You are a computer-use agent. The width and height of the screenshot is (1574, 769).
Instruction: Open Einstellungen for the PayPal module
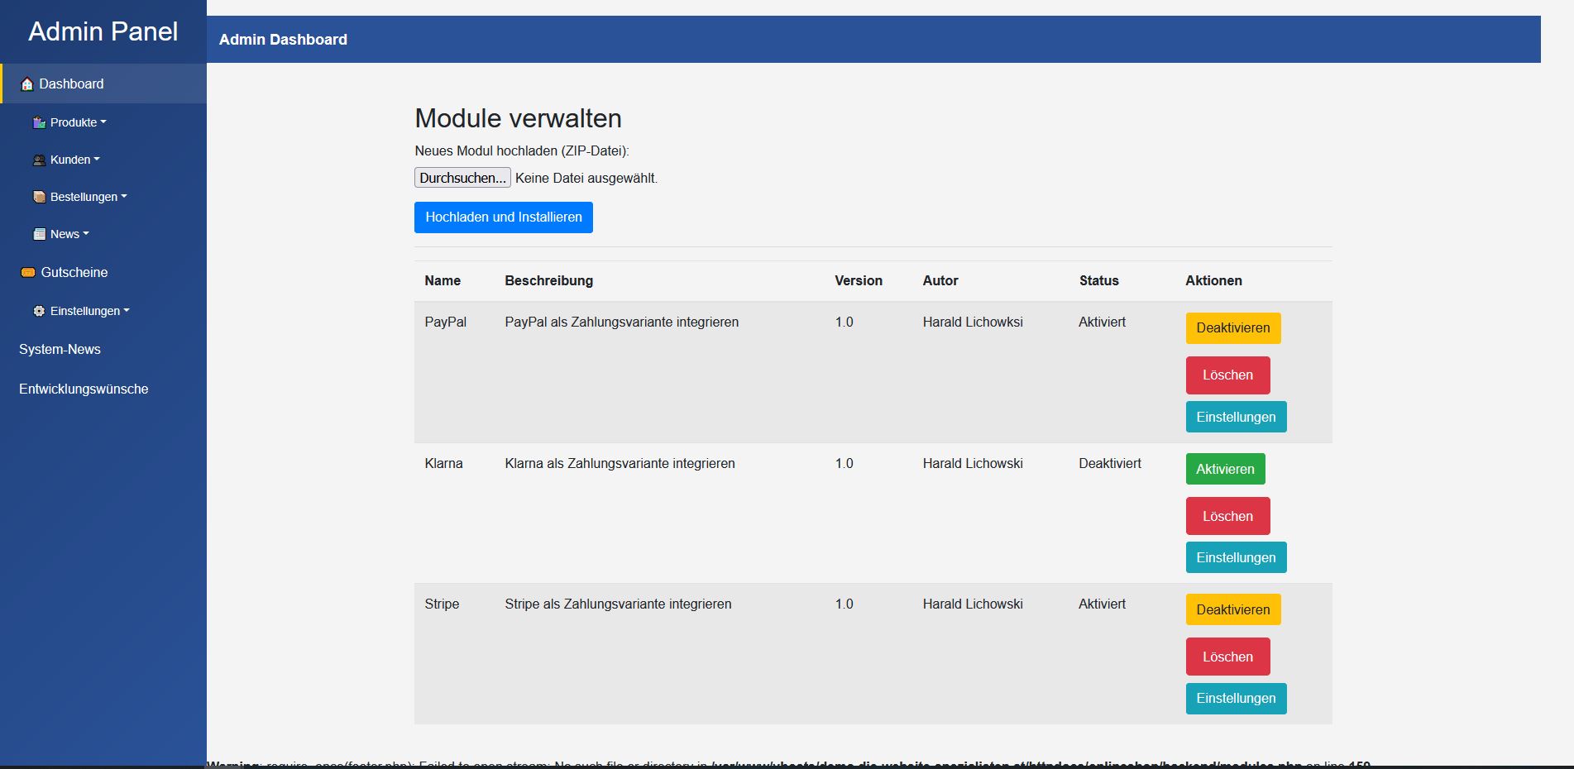pos(1236,417)
